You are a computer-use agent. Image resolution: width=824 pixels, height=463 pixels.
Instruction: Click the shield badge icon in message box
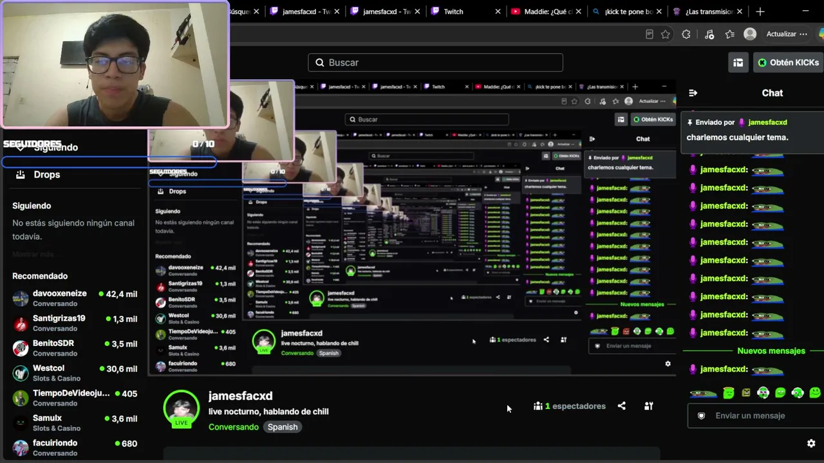coord(702,415)
